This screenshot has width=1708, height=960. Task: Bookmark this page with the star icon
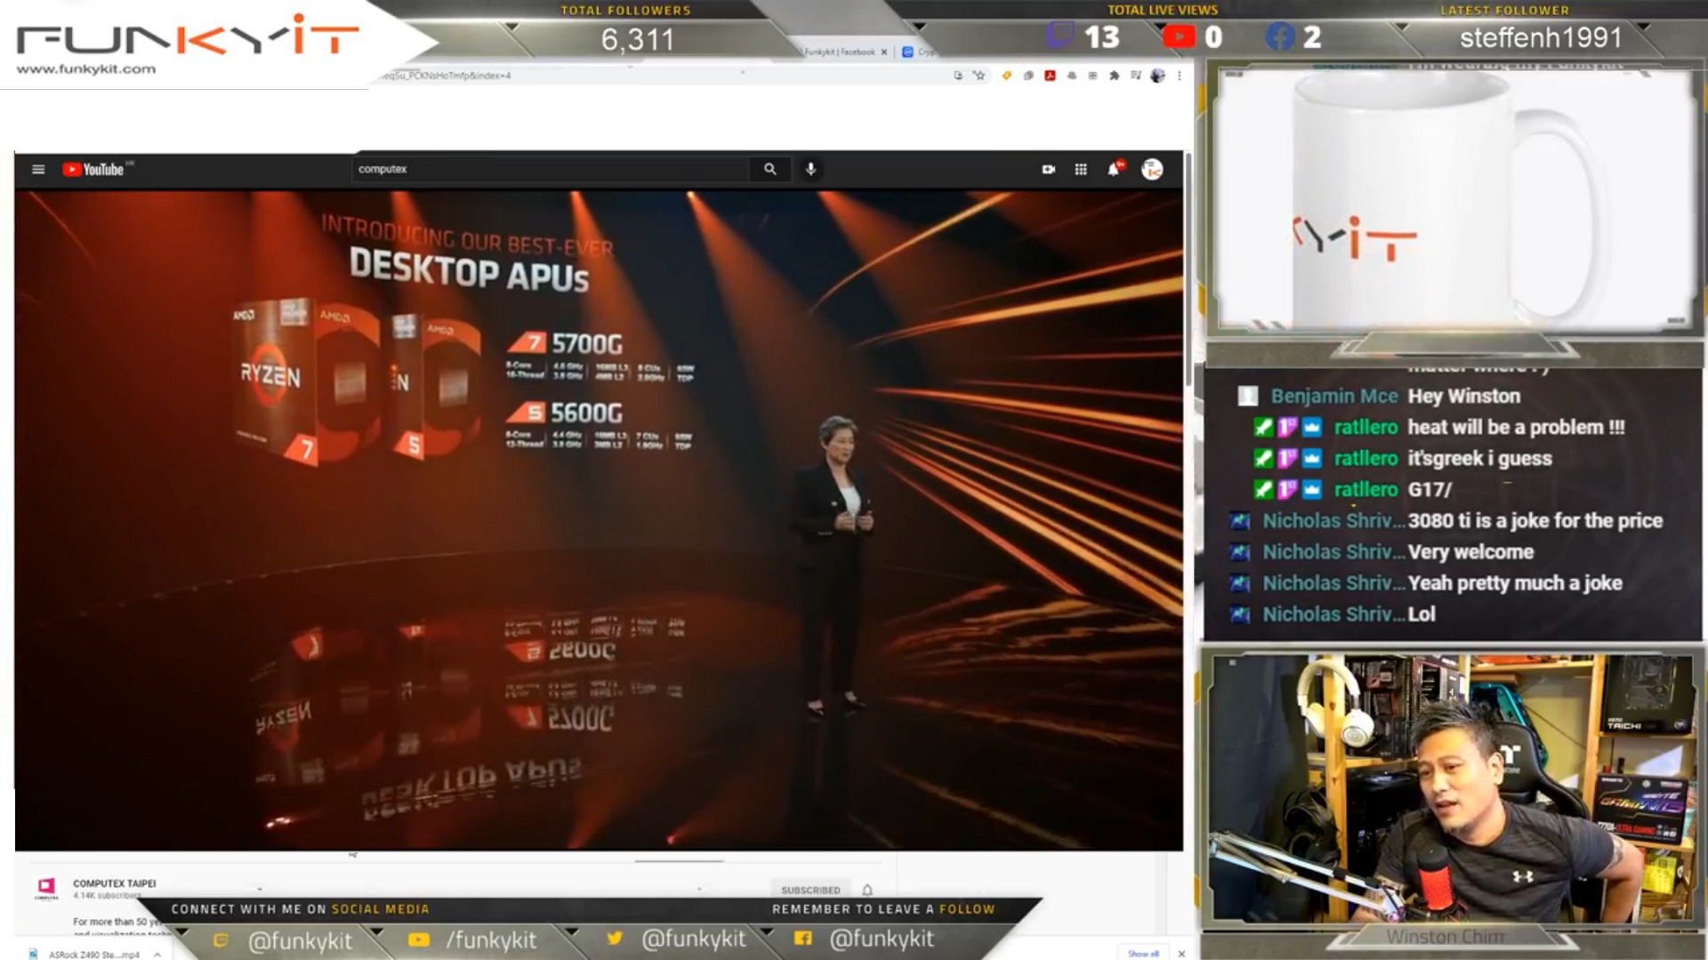click(x=979, y=76)
